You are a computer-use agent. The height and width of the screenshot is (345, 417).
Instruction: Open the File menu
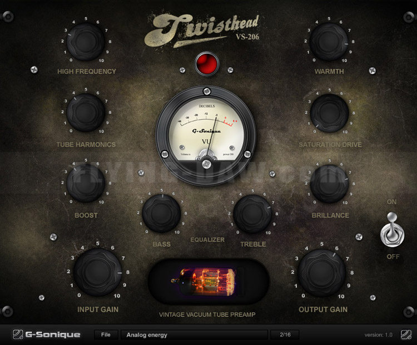coord(106,334)
